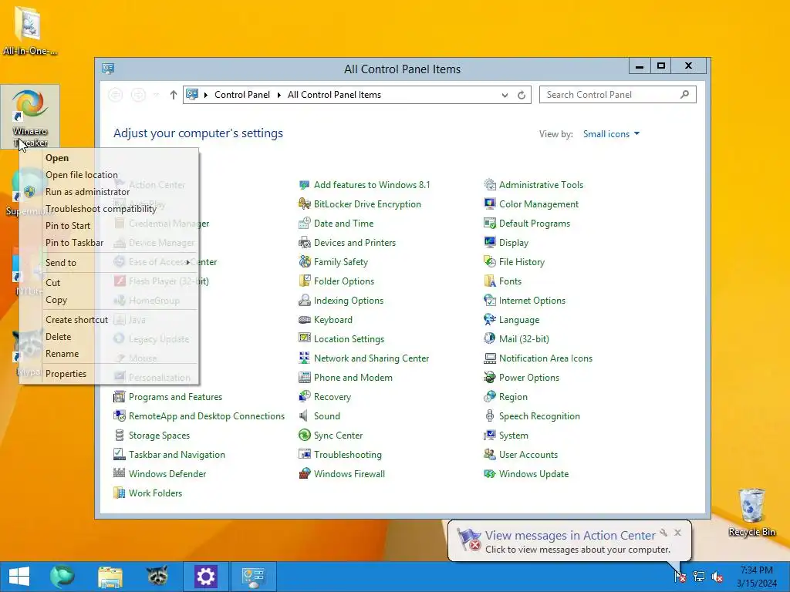The image size is (790, 592).
Task: Click the Family Safety icon
Action: [x=304, y=262]
